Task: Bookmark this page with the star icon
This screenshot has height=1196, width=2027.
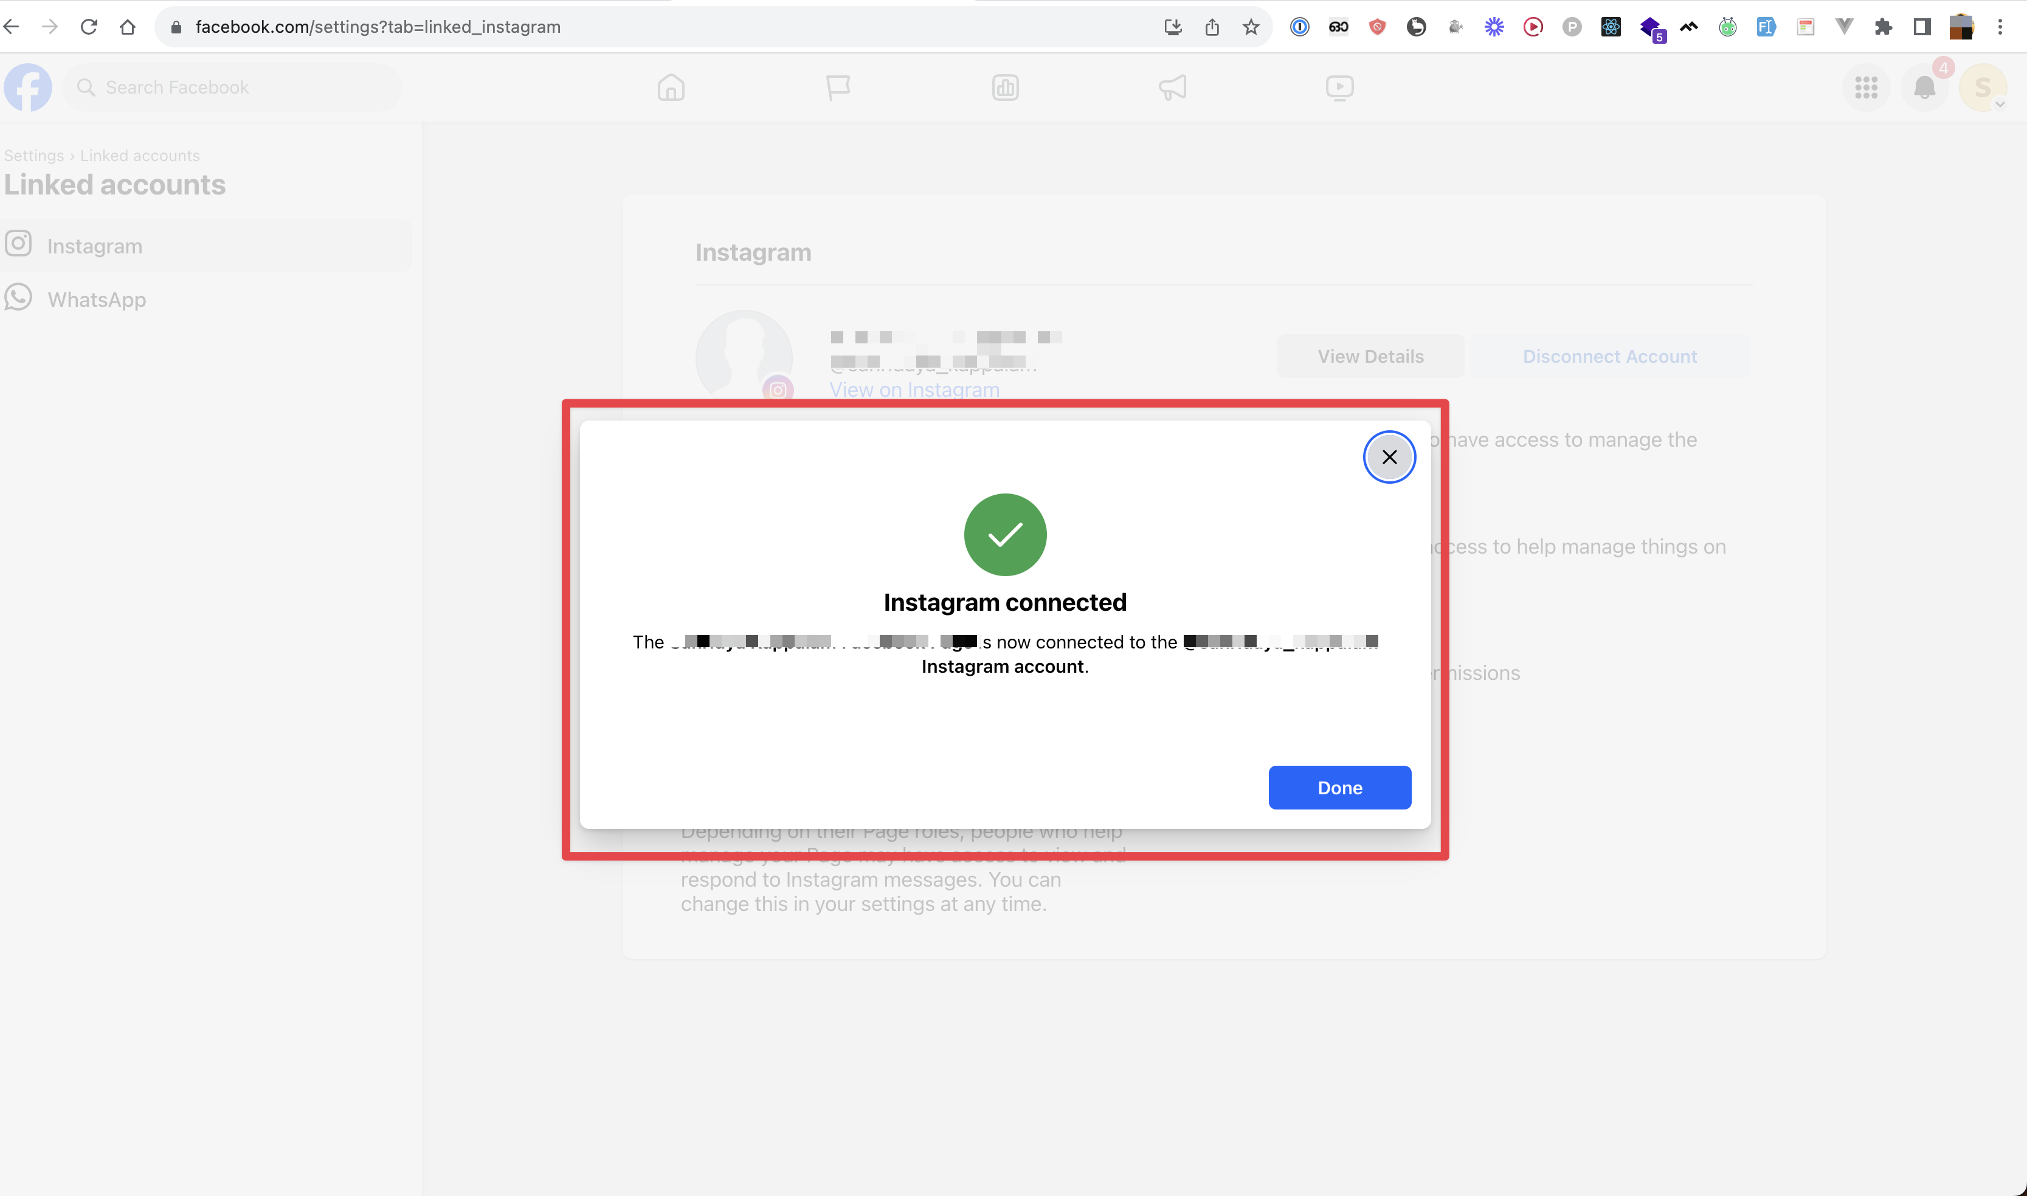Action: pos(1251,27)
